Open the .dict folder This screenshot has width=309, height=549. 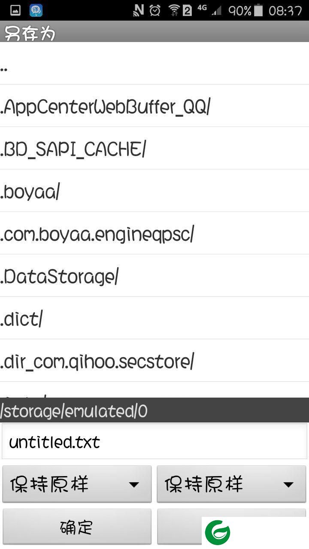(x=154, y=318)
